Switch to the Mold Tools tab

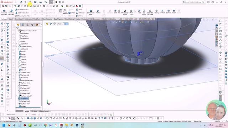pyautogui.click(x=37, y=19)
